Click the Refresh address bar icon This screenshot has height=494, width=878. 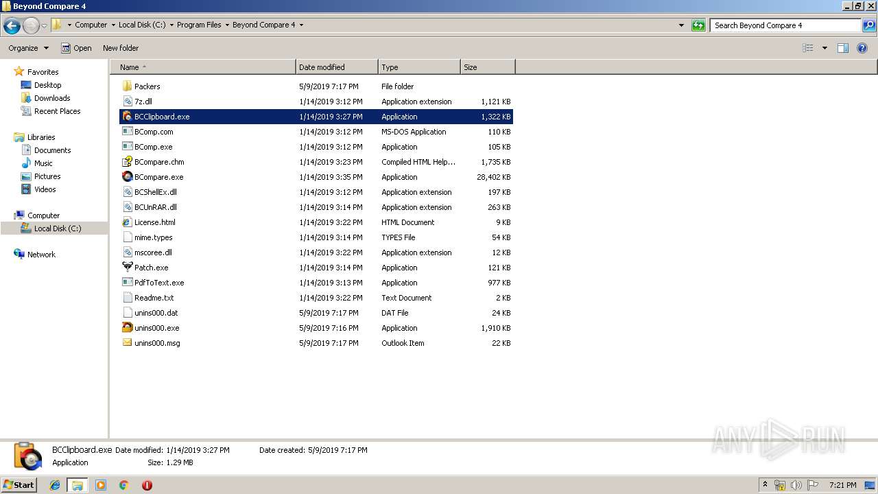tap(698, 25)
